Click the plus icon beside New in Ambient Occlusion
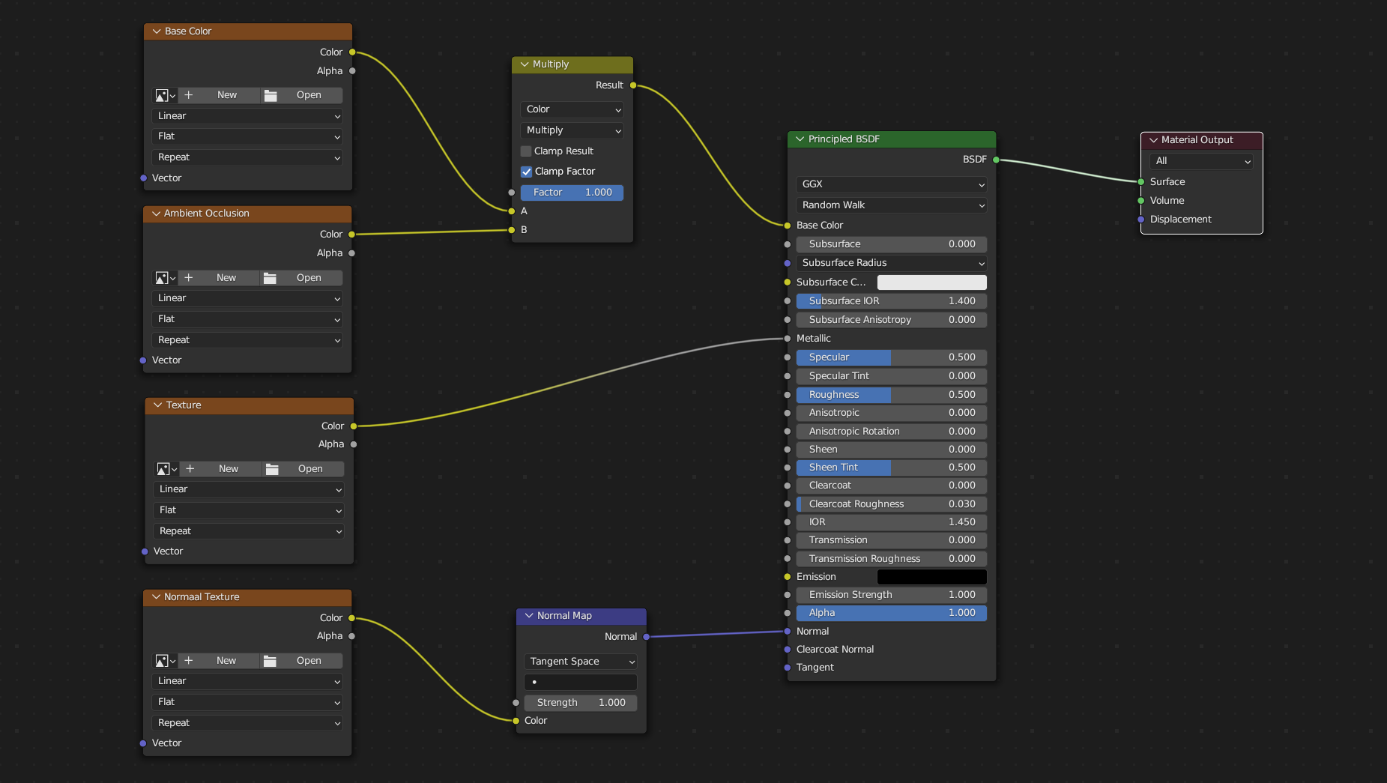Screen dimensions: 1387x783 click(x=190, y=277)
